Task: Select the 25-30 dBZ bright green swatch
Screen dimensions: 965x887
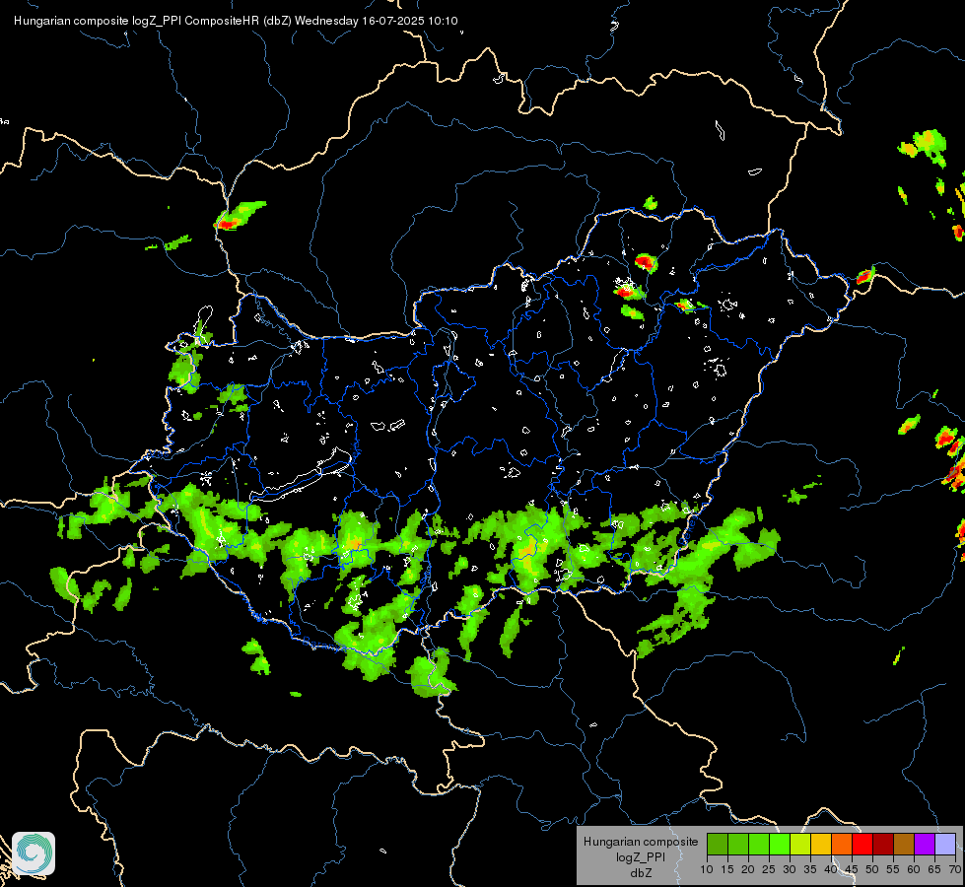Action: [780, 844]
